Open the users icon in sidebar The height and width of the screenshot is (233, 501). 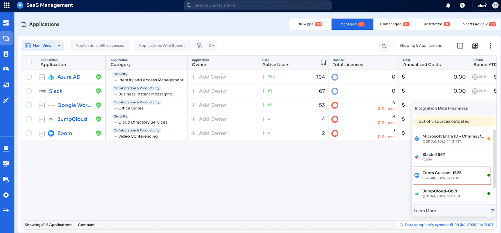6,54
